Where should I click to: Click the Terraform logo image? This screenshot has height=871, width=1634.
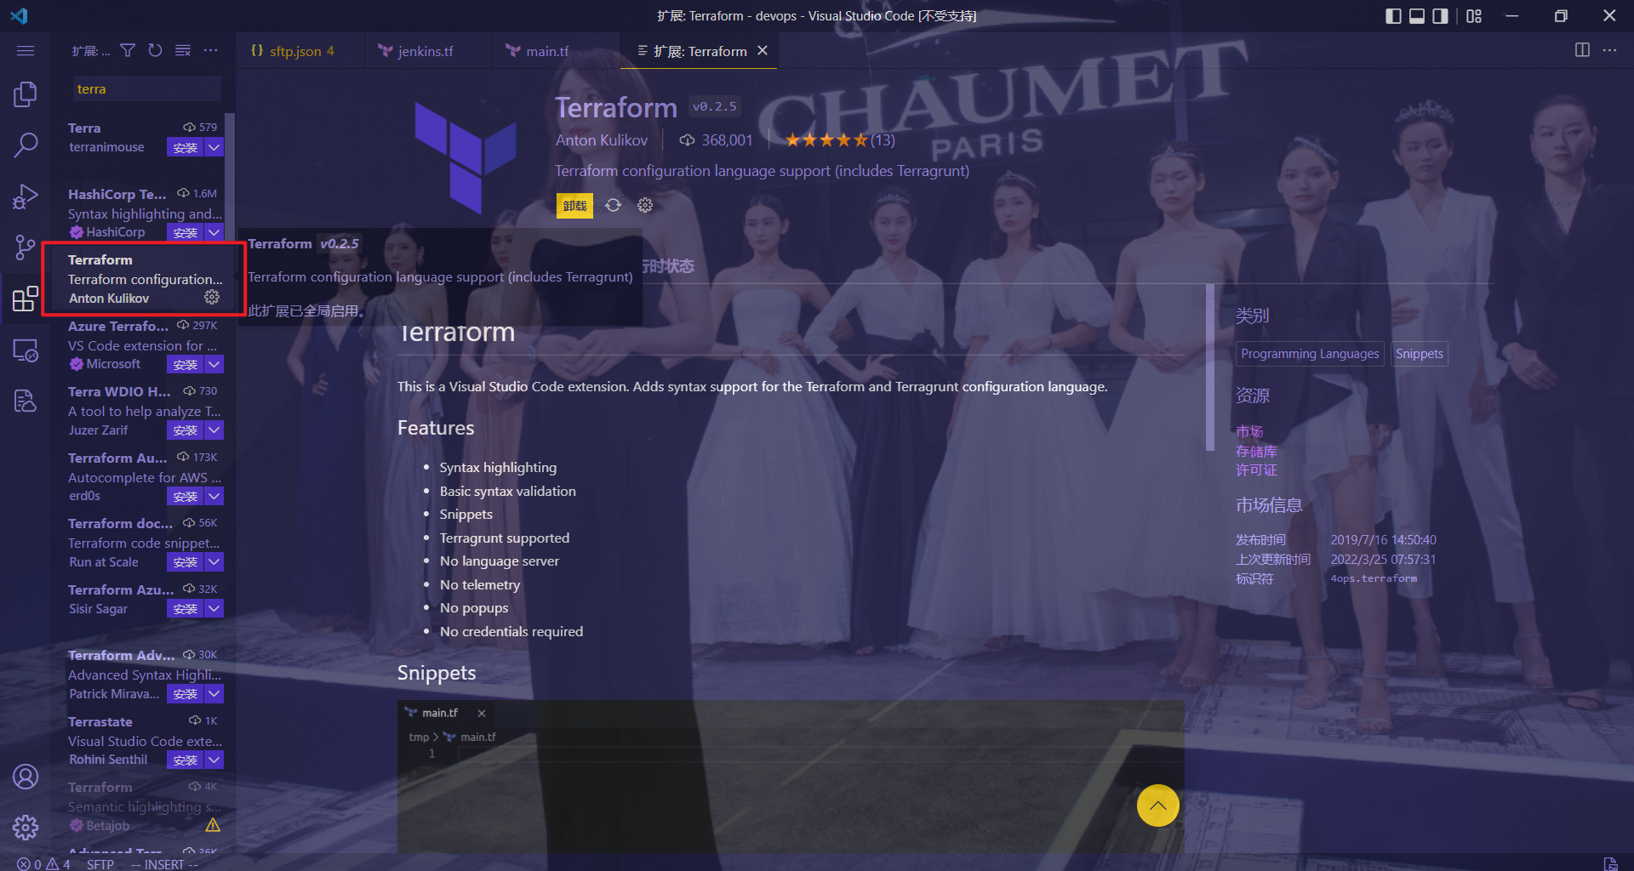(466, 157)
